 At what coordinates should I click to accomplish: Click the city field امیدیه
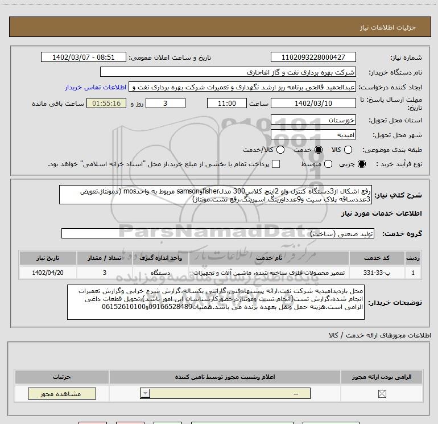pos(313,135)
